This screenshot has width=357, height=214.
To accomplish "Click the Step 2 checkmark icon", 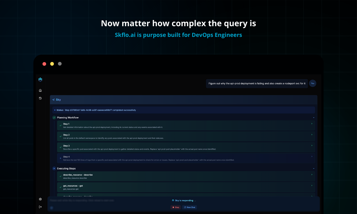I will point(60,137).
